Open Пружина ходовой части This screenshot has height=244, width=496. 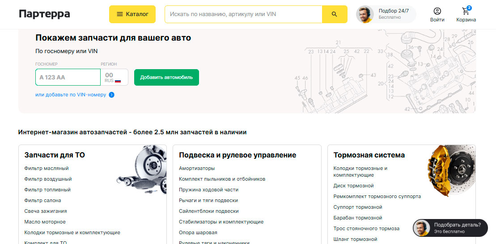pyautogui.click(x=208, y=190)
